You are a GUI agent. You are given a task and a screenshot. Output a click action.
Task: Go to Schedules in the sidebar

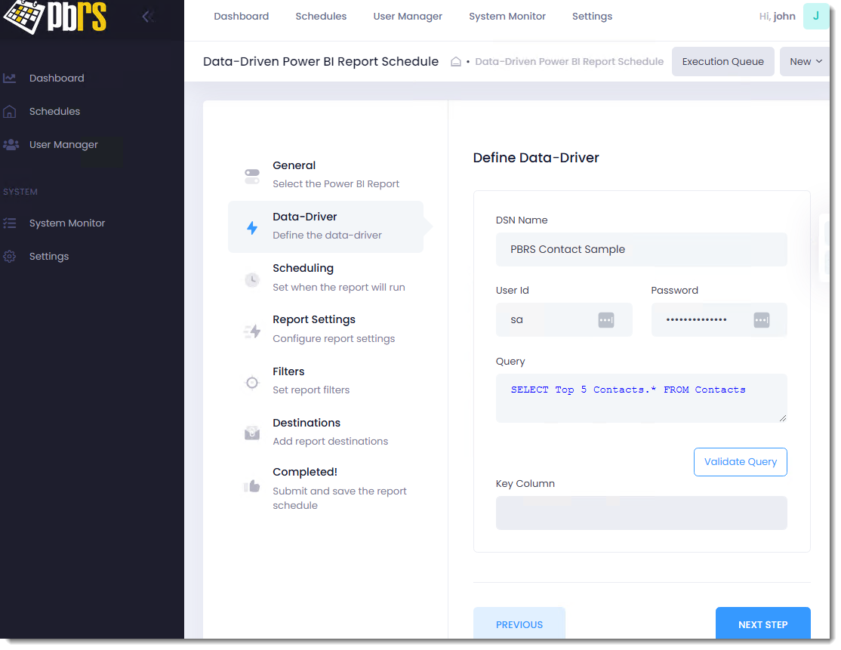click(x=54, y=112)
